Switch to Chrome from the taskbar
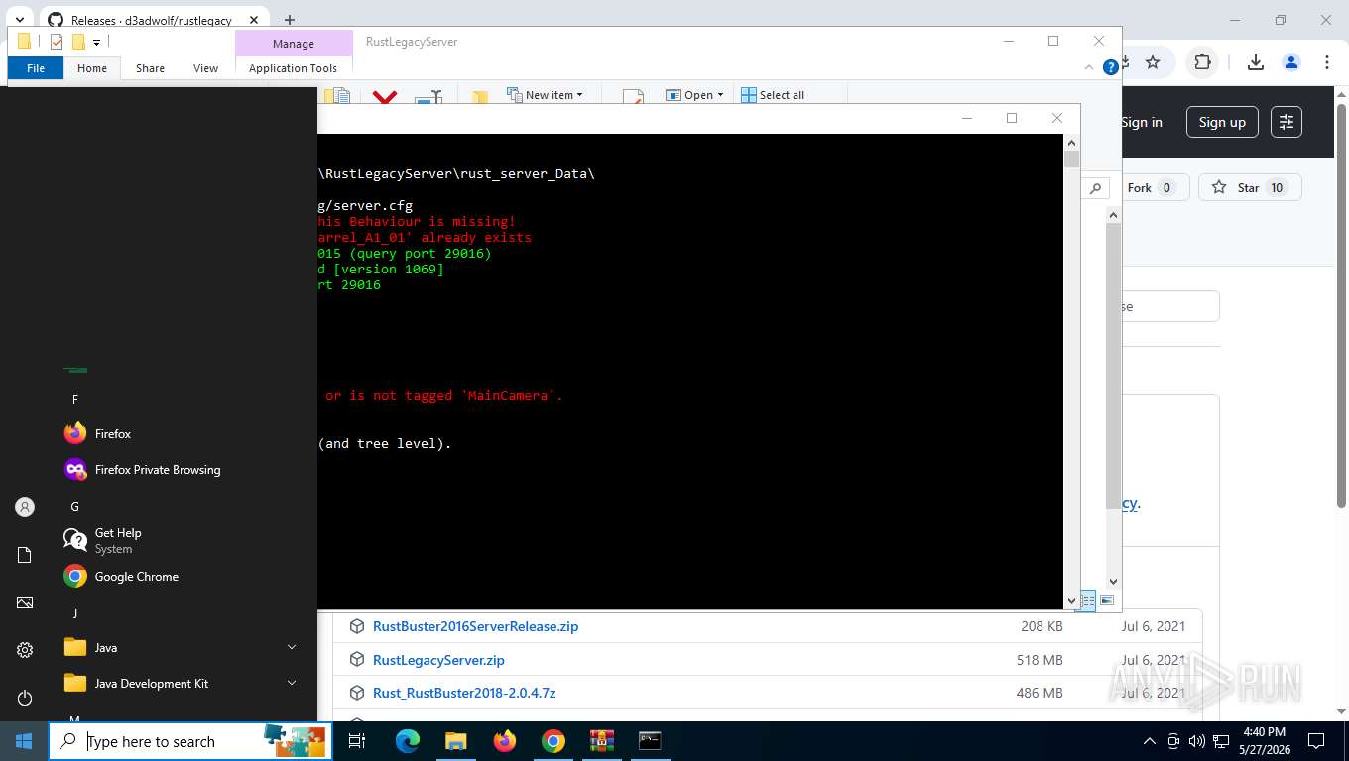Screen dimensions: 1349x761 (x=552, y=741)
